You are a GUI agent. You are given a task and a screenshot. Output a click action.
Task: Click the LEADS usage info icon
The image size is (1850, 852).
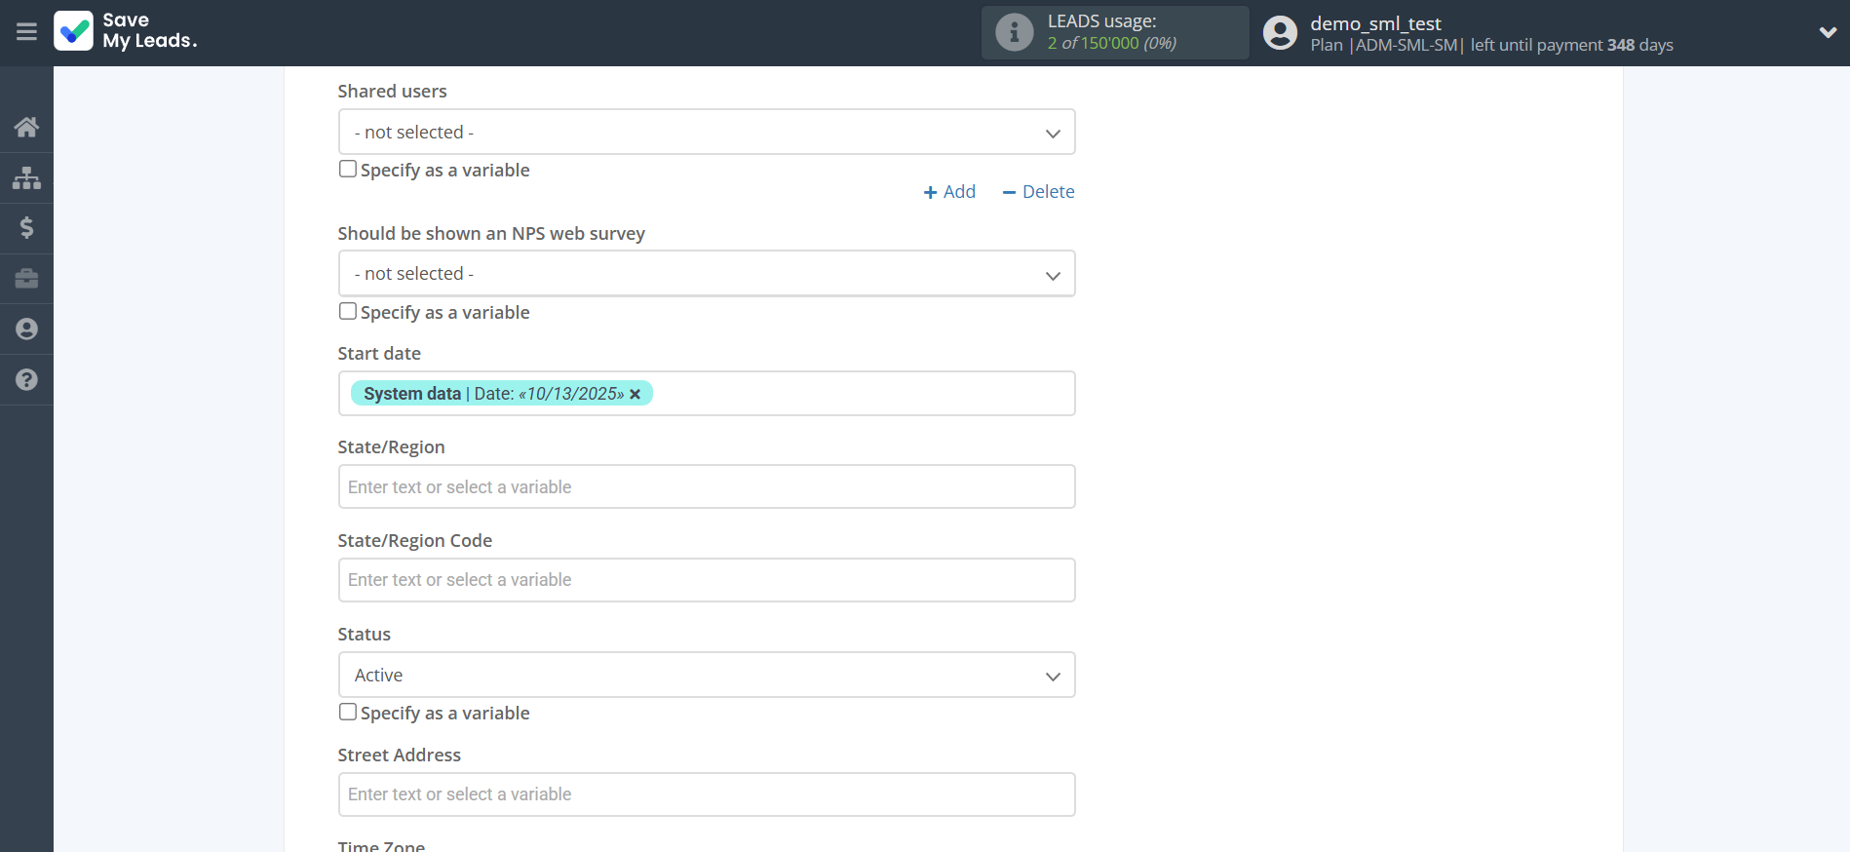1014,32
